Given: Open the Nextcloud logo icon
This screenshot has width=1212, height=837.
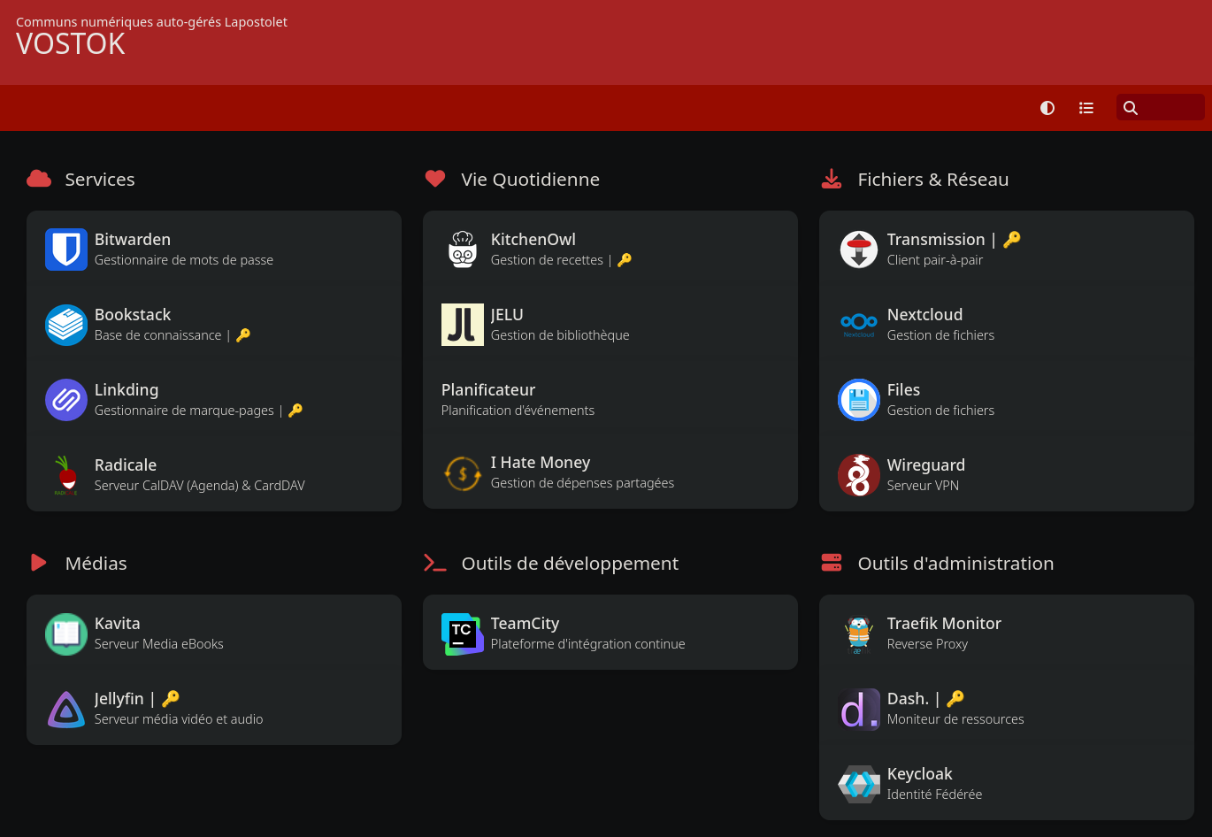Looking at the screenshot, I should click(x=859, y=325).
